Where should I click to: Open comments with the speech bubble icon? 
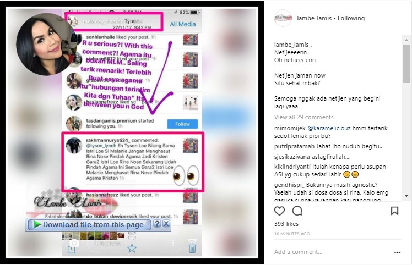pos(297,211)
